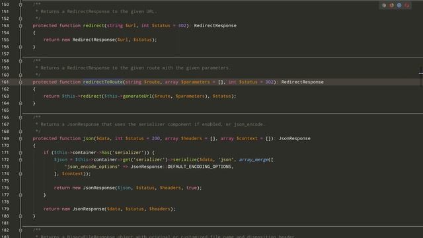Screen dimensions: 423x238
Task: Fold the serialize call at line 172
Action: 20,159
